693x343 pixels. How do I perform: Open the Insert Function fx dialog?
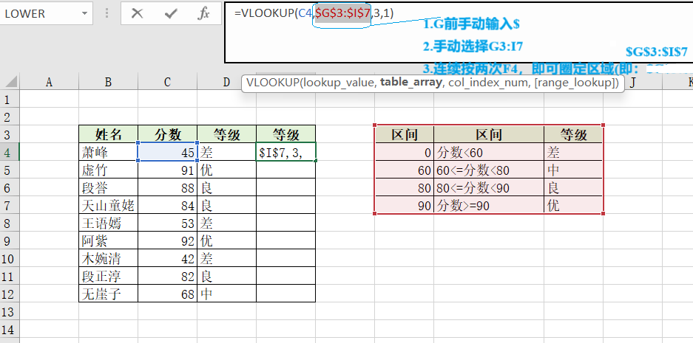204,14
